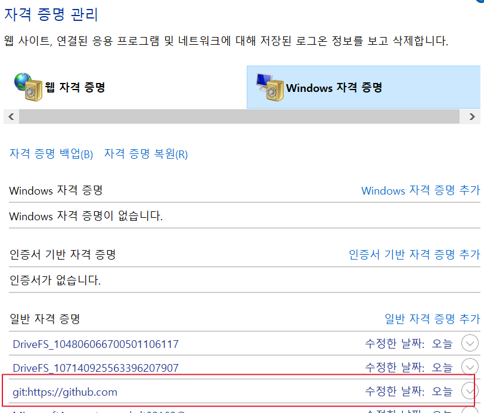Click modified date text on github.com row
This screenshot has width=484, height=413.
point(409,391)
